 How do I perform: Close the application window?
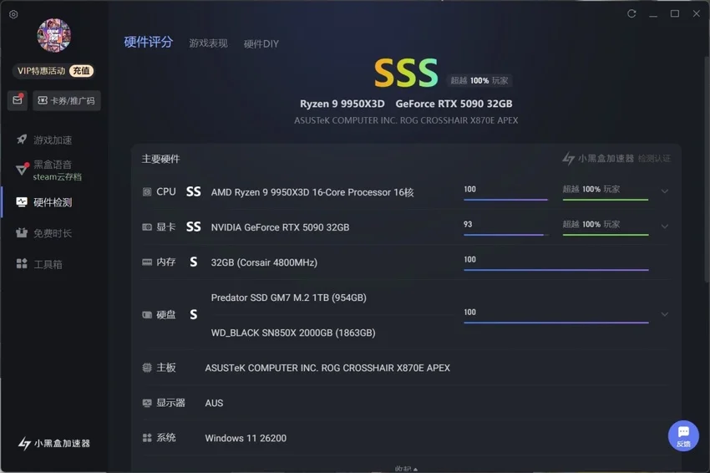pos(697,13)
